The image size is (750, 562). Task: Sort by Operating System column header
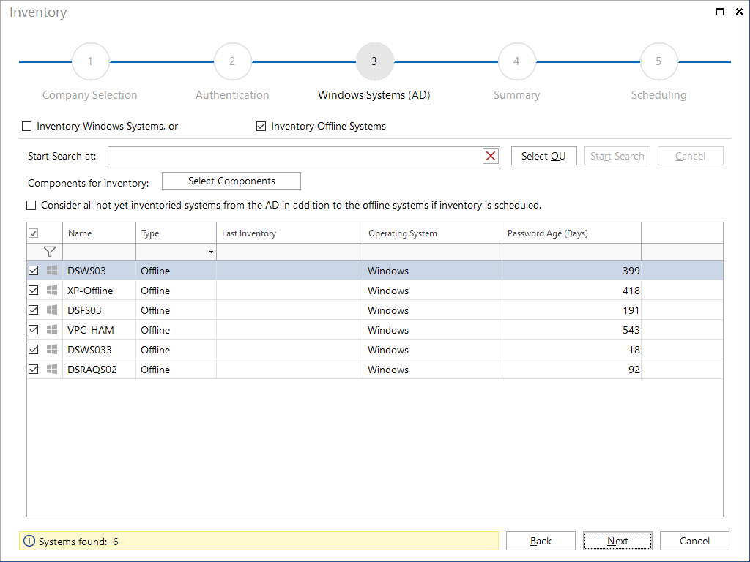(x=432, y=233)
